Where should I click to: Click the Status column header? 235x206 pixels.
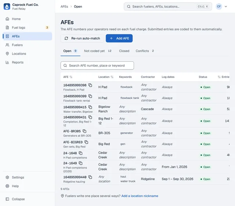[x=203, y=77]
